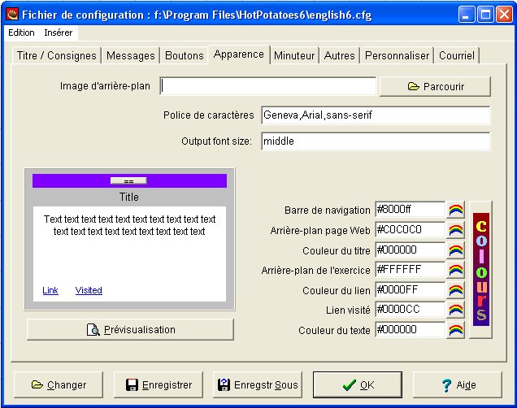Click the Police de caractères field

tap(376, 115)
